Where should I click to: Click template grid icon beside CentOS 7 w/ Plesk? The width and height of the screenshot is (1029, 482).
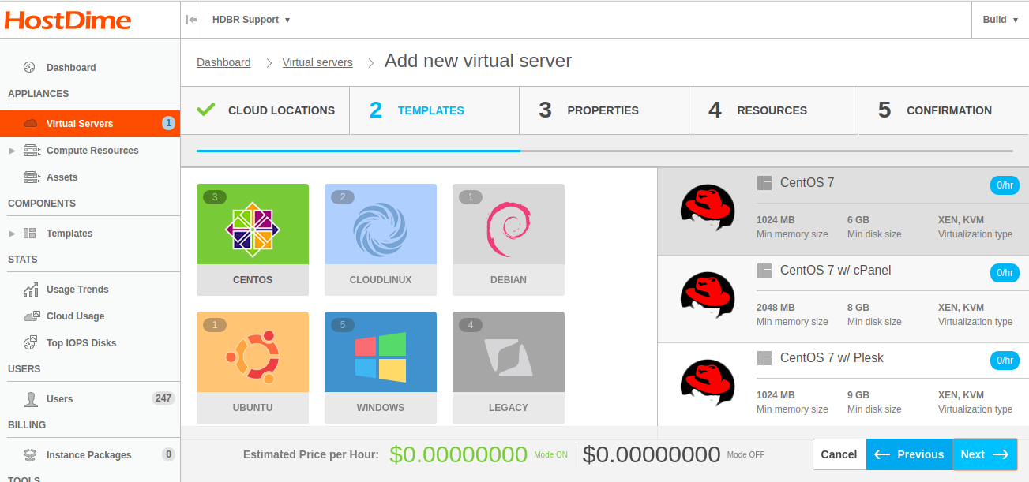[764, 358]
